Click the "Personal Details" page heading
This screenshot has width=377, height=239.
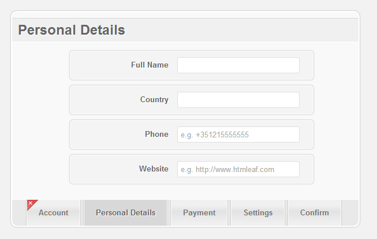click(x=72, y=30)
